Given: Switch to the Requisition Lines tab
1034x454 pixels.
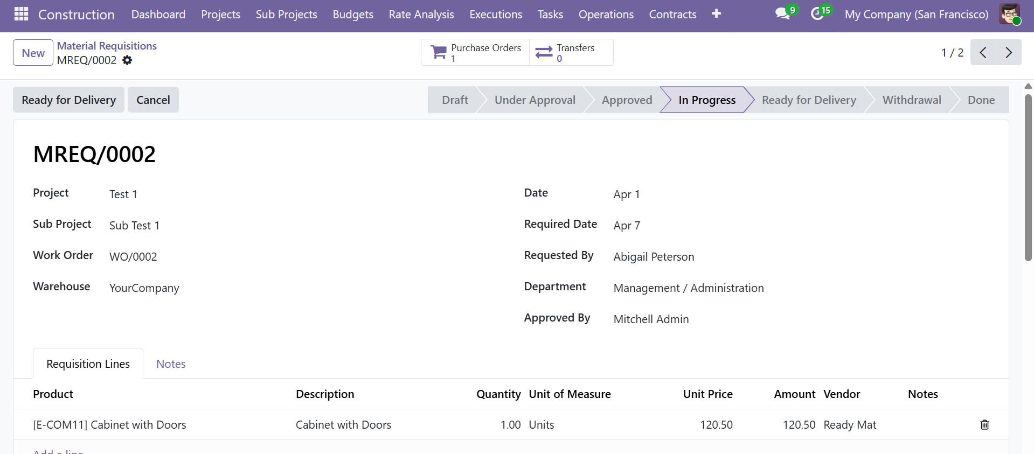Looking at the screenshot, I should (88, 364).
